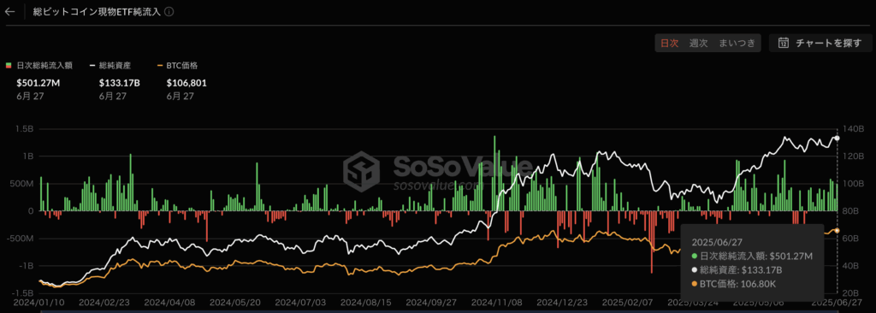Open the info icon beside the chart title

(x=169, y=11)
